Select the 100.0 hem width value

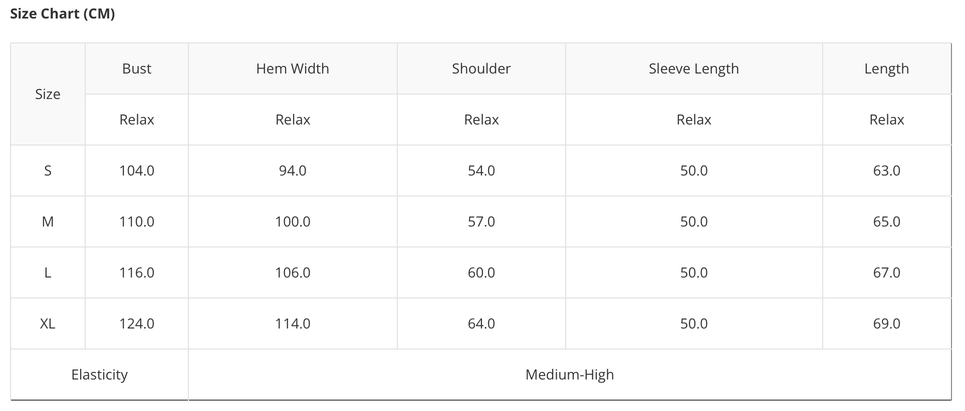pos(293,221)
